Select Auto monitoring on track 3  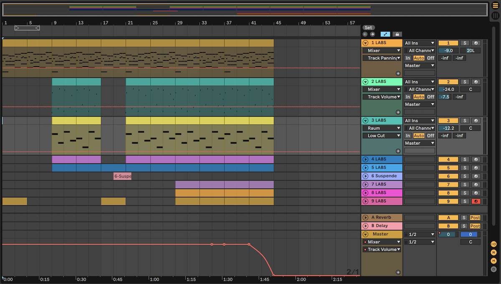[x=419, y=136]
